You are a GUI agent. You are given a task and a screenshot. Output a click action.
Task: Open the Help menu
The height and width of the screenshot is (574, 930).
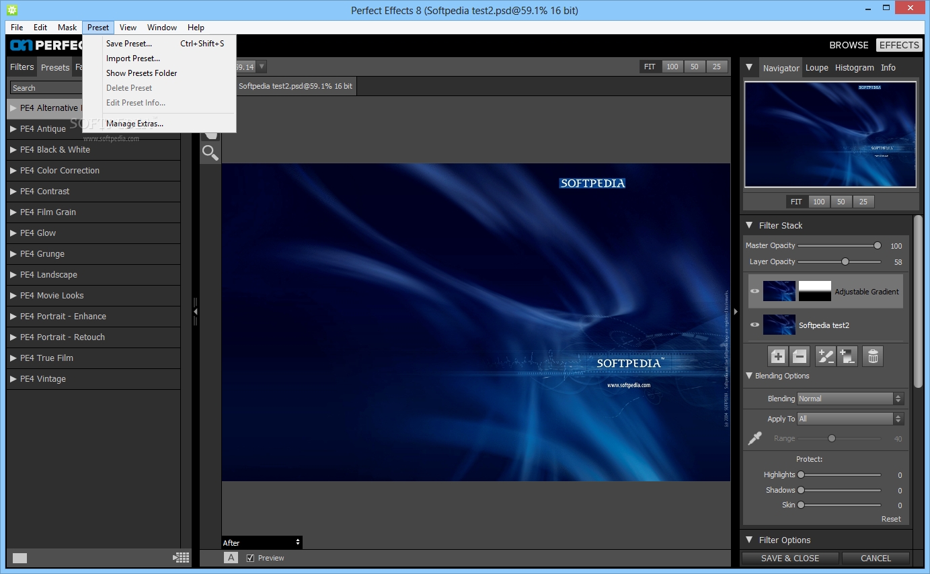[196, 28]
